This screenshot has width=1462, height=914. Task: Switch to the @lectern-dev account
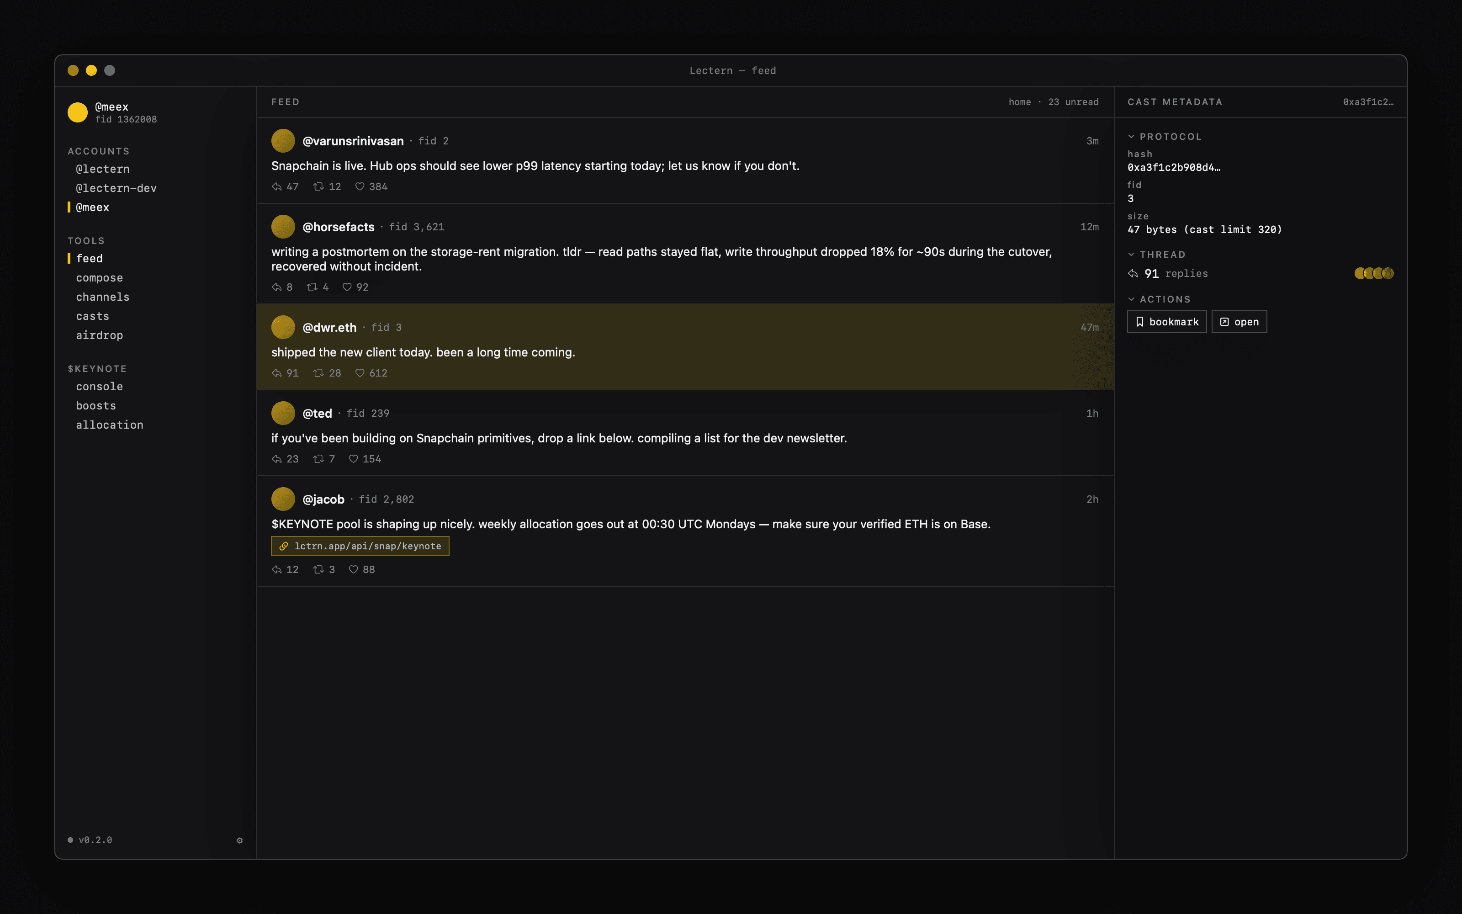coord(116,188)
